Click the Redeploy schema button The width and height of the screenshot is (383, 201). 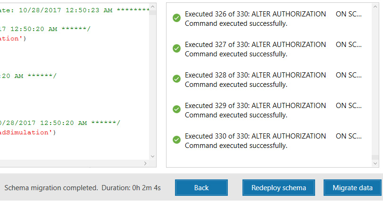(x=279, y=188)
